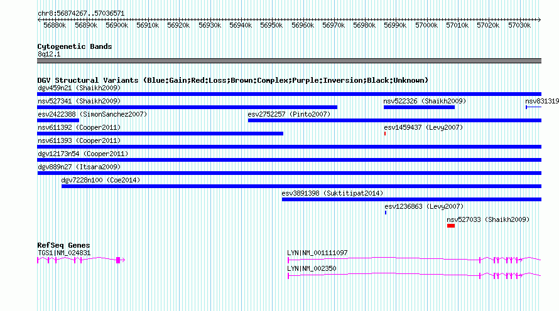Select esv2752257 (Pinto2007) variant label
Screen dimensions: 559x311
tap(289, 114)
